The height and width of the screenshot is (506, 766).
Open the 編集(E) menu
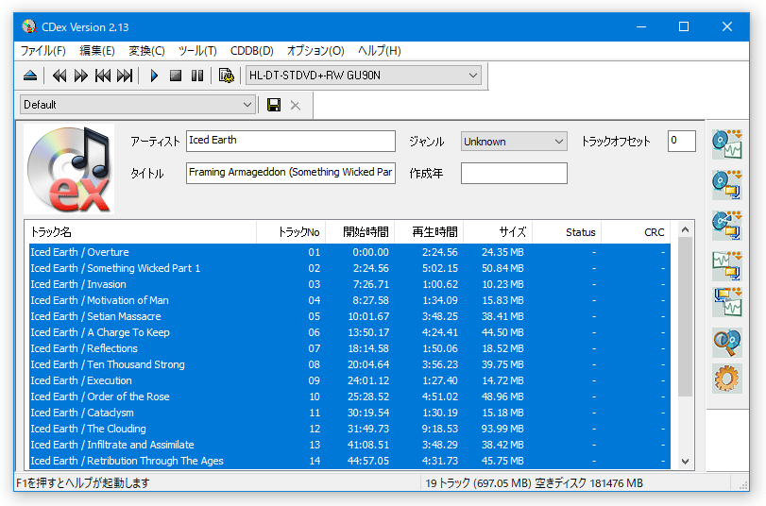(97, 51)
